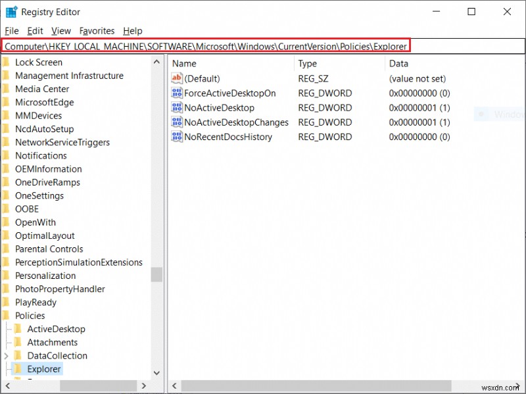526x394 pixels.
Task: Open the Favorites menu
Action: pyautogui.click(x=97, y=31)
